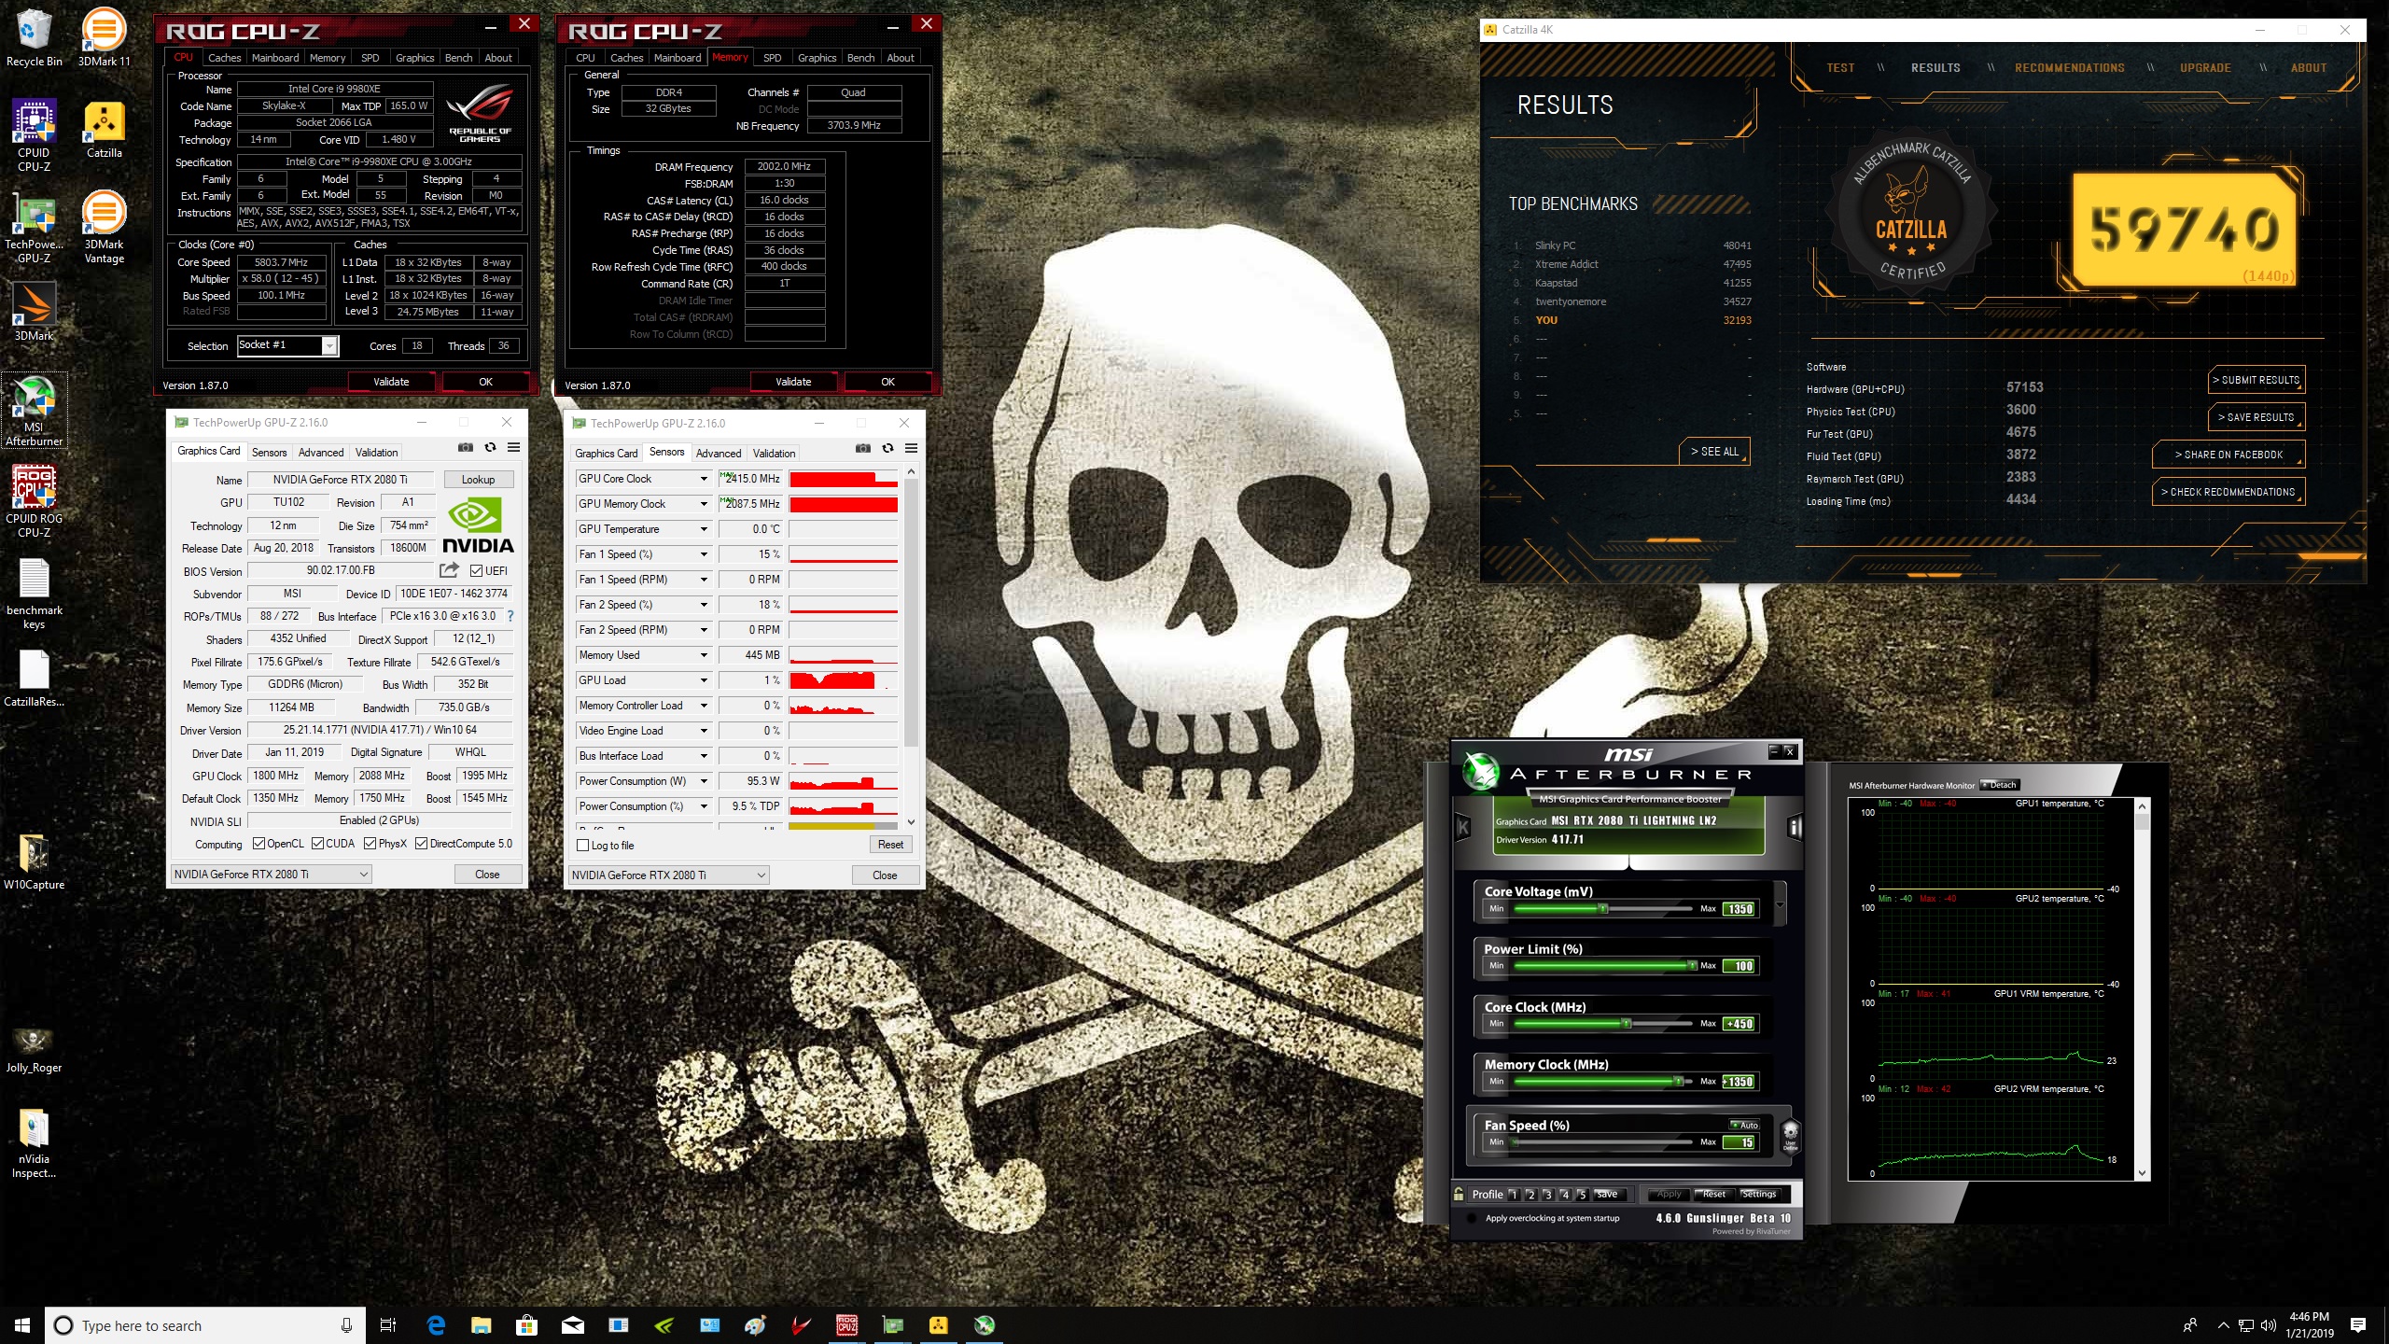This screenshot has width=2389, height=1344.
Task: Expand Core Voltage dropdown arrow in Afterburner
Action: point(1780,904)
